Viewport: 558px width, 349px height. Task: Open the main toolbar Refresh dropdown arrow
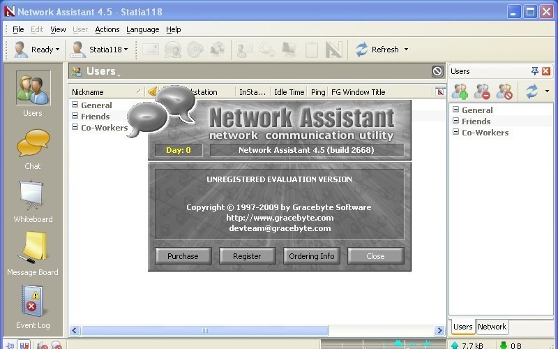[x=406, y=50]
